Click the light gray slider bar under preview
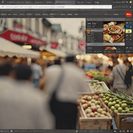The width and height of the screenshot is (133, 133). click(106, 44)
